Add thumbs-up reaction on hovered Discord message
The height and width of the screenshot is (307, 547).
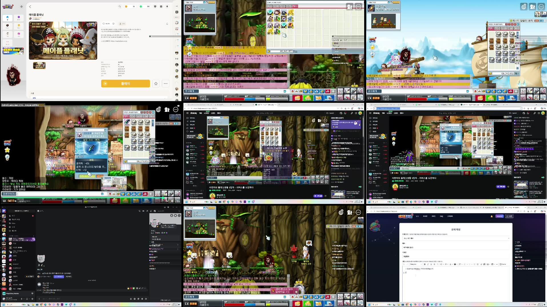tap(128, 288)
